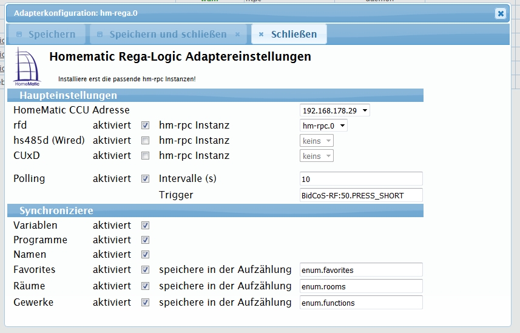The image size is (520, 333).
Task: Click the 'HomeMatic CCU Adresse' label
Action: point(72,110)
